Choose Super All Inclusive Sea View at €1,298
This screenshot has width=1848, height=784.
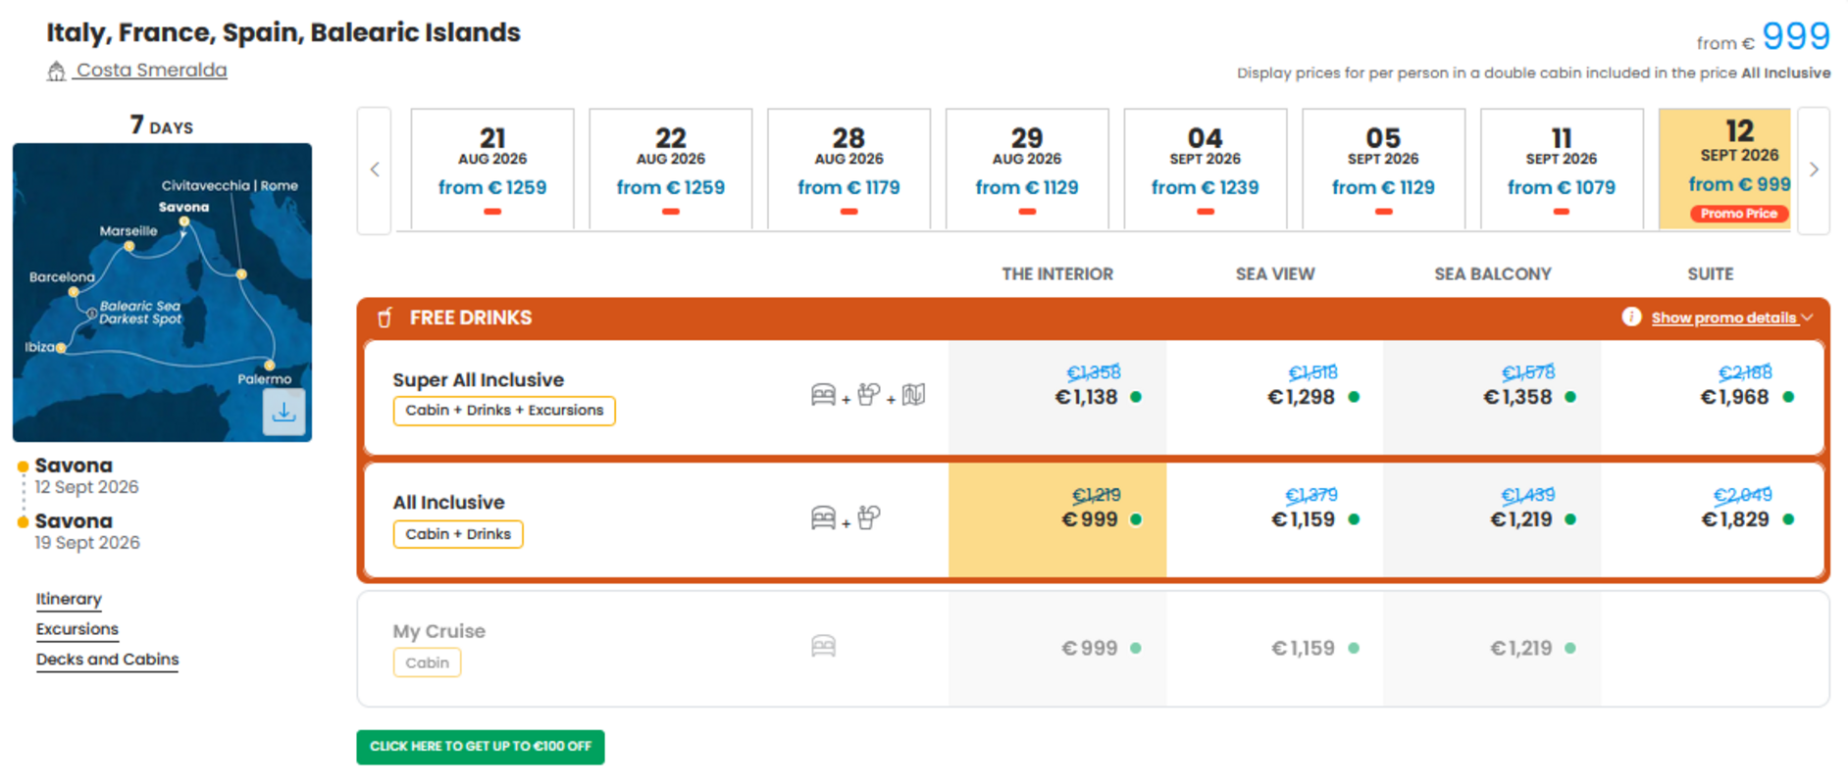click(1275, 397)
